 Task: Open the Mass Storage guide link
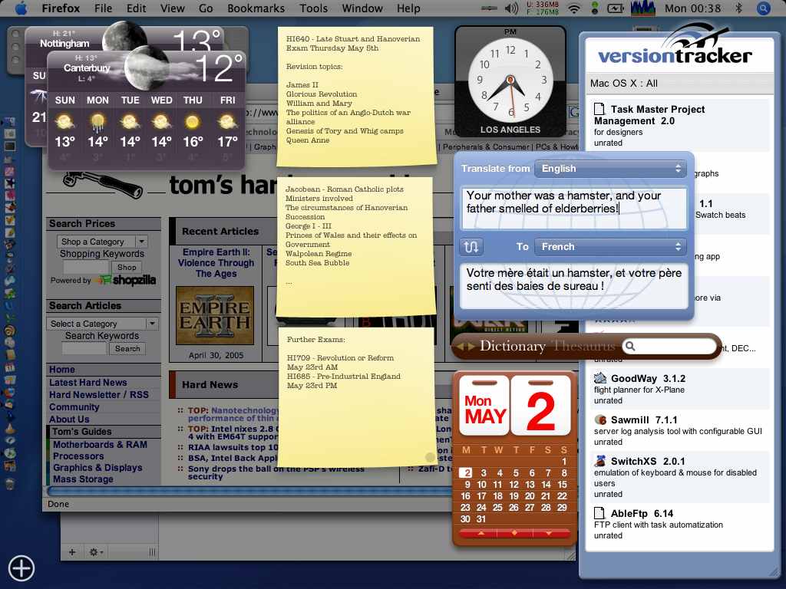tap(83, 479)
